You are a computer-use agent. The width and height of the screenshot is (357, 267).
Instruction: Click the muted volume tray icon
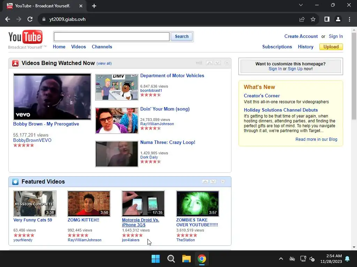[x=312, y=259]
